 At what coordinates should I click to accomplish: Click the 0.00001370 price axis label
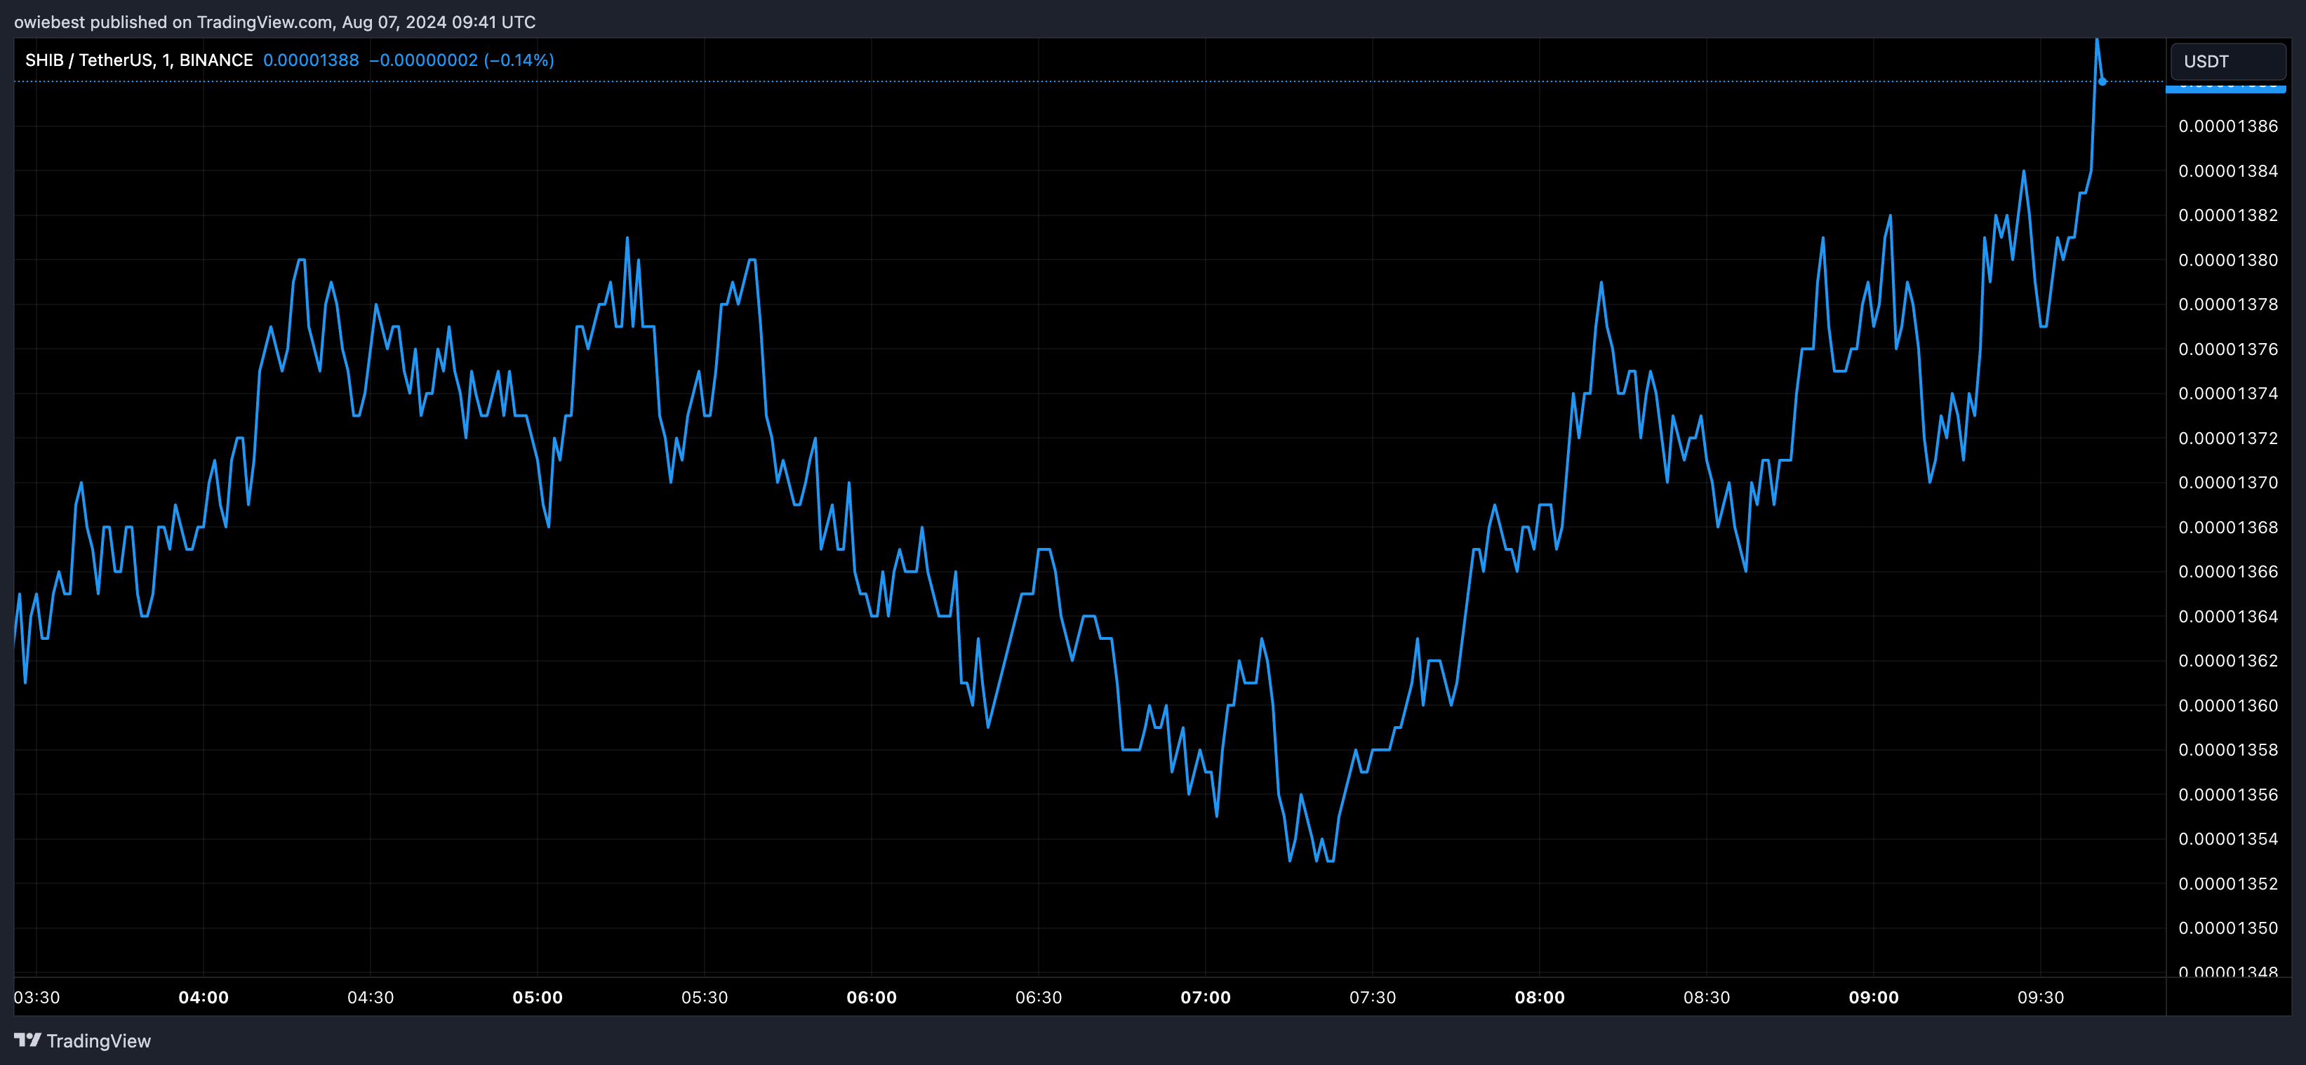click(2227, 483)
